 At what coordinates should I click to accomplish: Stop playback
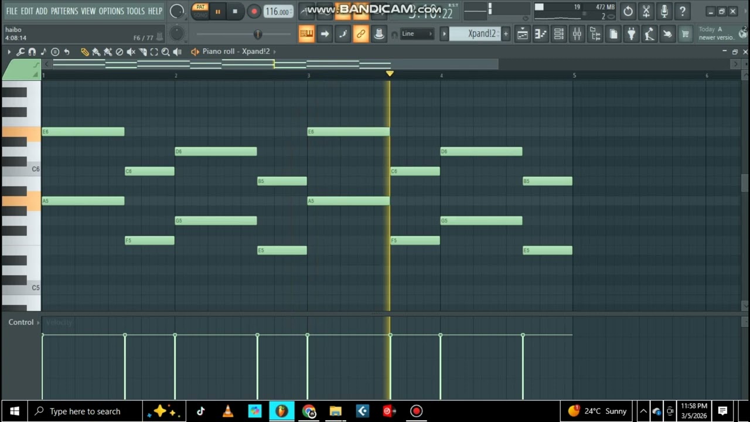[235, 11]
